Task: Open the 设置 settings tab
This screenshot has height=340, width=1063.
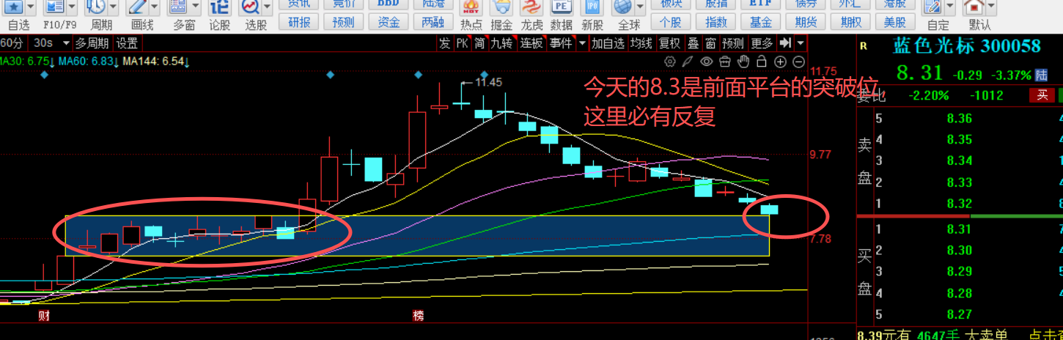Action: coord(127,43)
